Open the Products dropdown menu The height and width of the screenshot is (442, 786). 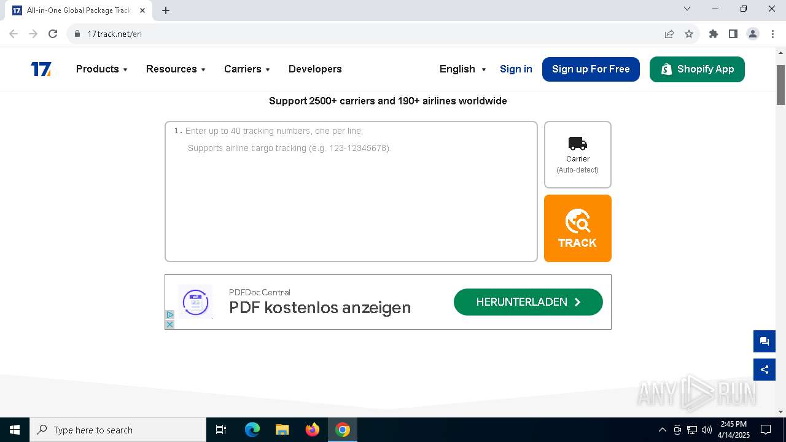[x=102, y=69]
